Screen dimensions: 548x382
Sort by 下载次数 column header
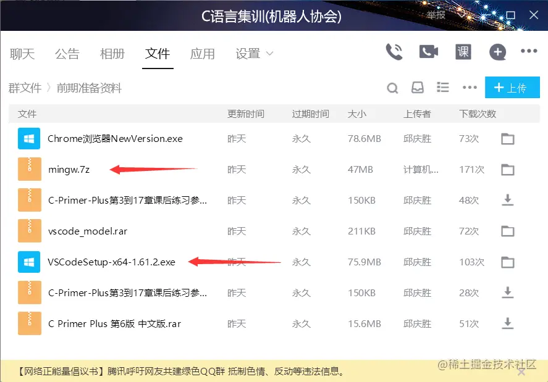click(478, 114)
